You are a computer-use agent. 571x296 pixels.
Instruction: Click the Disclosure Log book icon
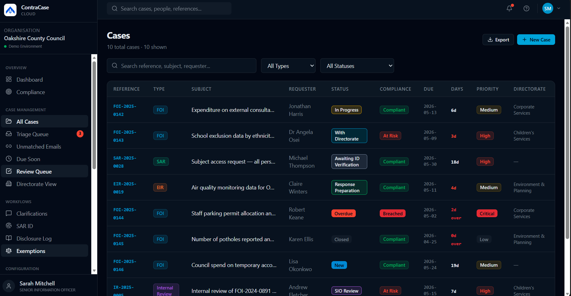pos(9,238)
